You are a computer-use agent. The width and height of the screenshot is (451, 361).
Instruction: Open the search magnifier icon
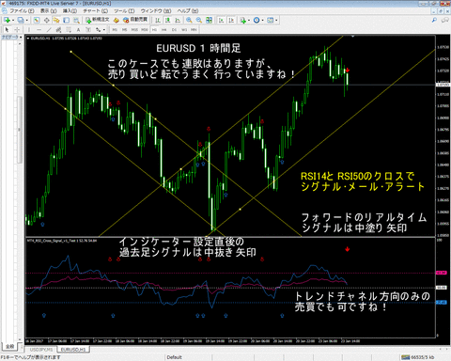click(434, 20)
